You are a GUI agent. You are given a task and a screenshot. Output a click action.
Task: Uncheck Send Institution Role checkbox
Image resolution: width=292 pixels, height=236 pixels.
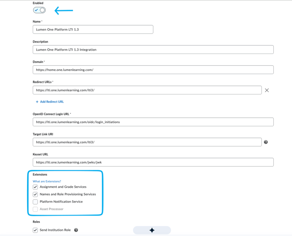click(35, 230)
